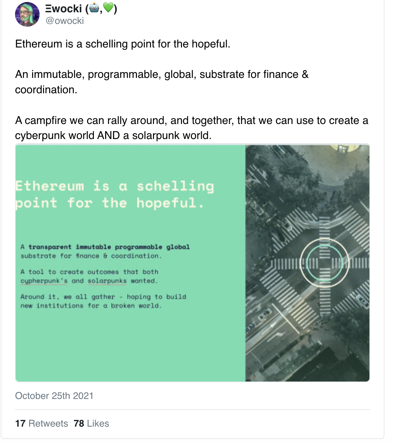Open the embedded tweet image

click(x=193, y=263)
